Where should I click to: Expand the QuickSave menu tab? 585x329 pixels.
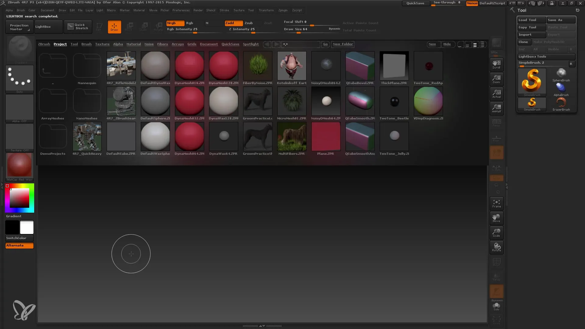click(x=230, y=44)
